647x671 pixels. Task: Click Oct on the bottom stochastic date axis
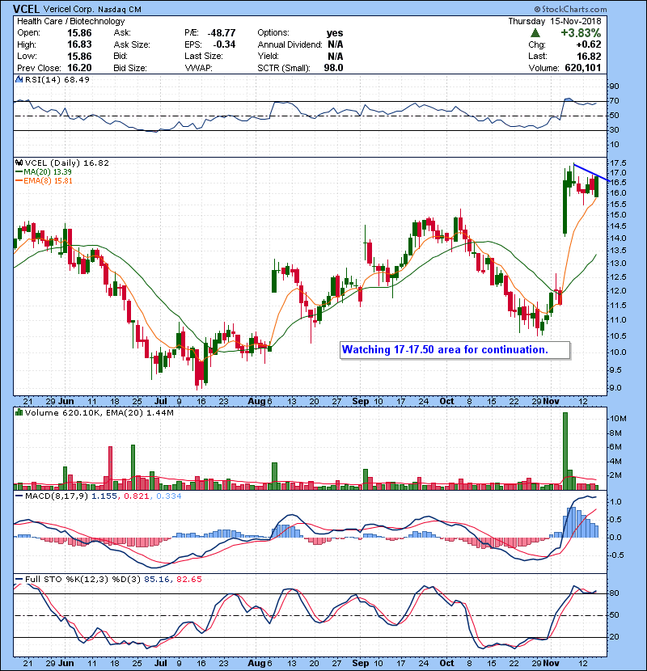pyautogui.click(x=446, y=663)
